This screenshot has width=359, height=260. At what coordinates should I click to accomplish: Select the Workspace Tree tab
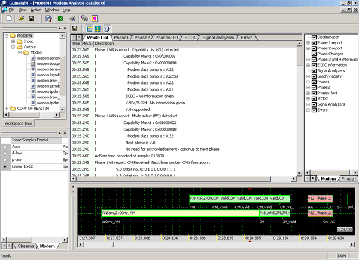coord(19,123)
